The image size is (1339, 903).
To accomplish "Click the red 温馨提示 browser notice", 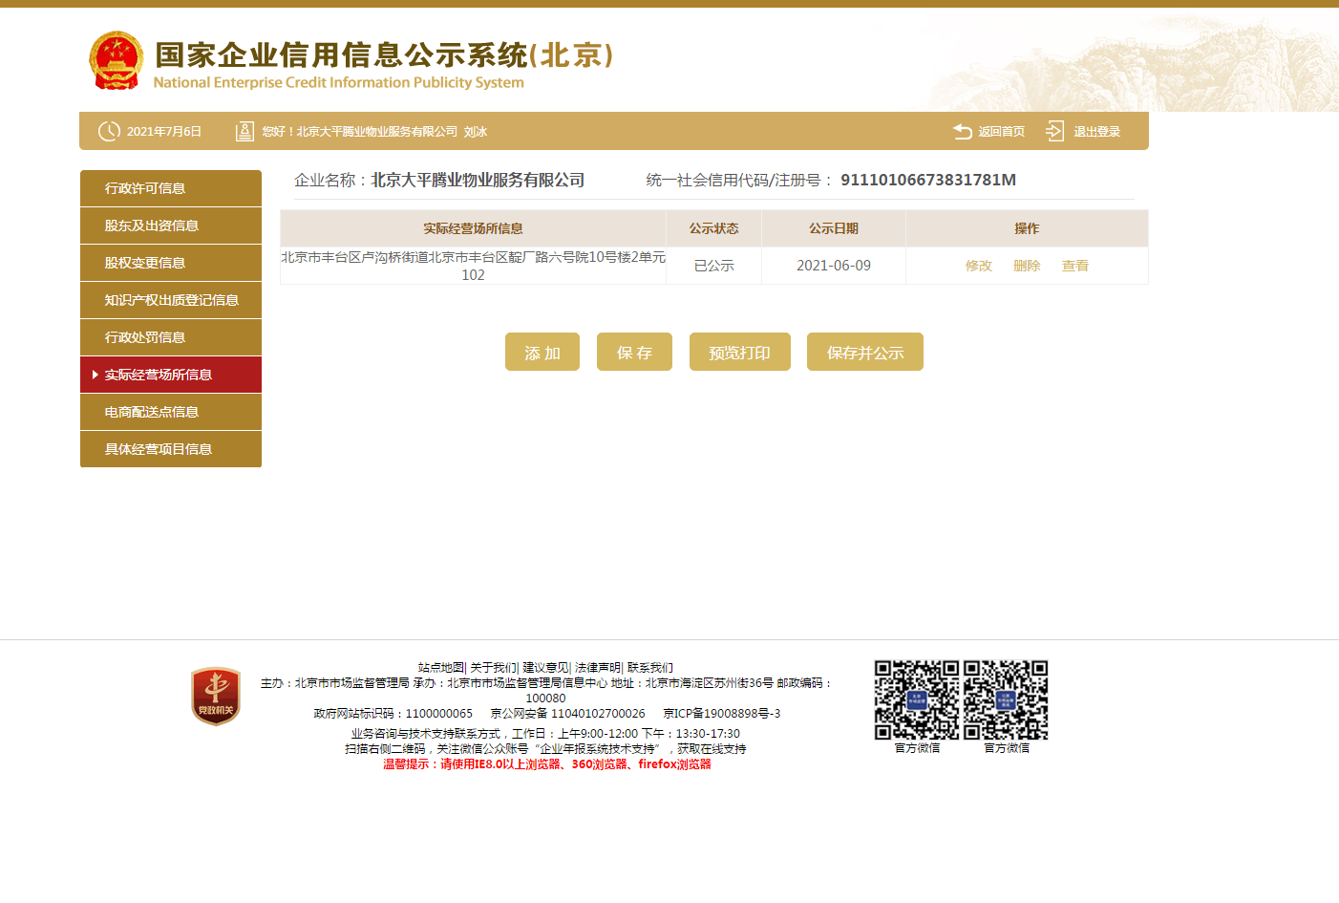I will point(547,764).
